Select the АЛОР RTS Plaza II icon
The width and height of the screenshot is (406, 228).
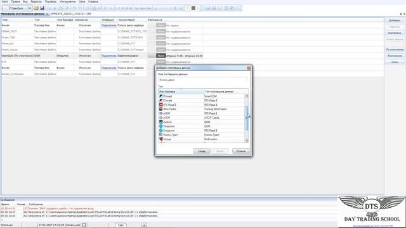tap(160, 113)
